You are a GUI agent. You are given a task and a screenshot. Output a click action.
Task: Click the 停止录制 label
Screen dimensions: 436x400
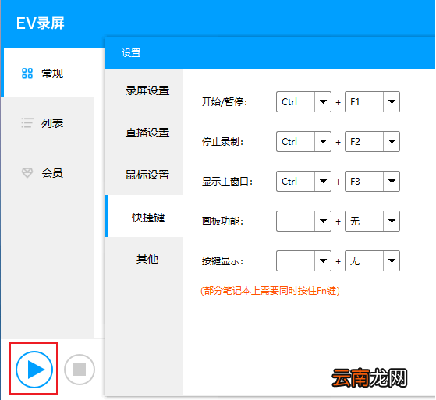coord(222,142)
